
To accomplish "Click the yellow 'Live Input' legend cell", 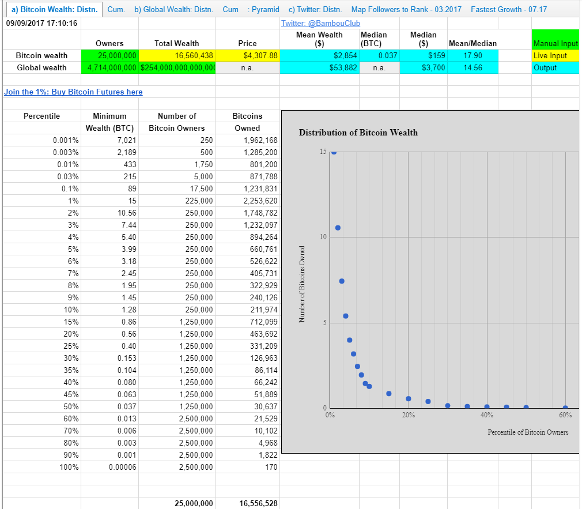I will pos(555,56).
